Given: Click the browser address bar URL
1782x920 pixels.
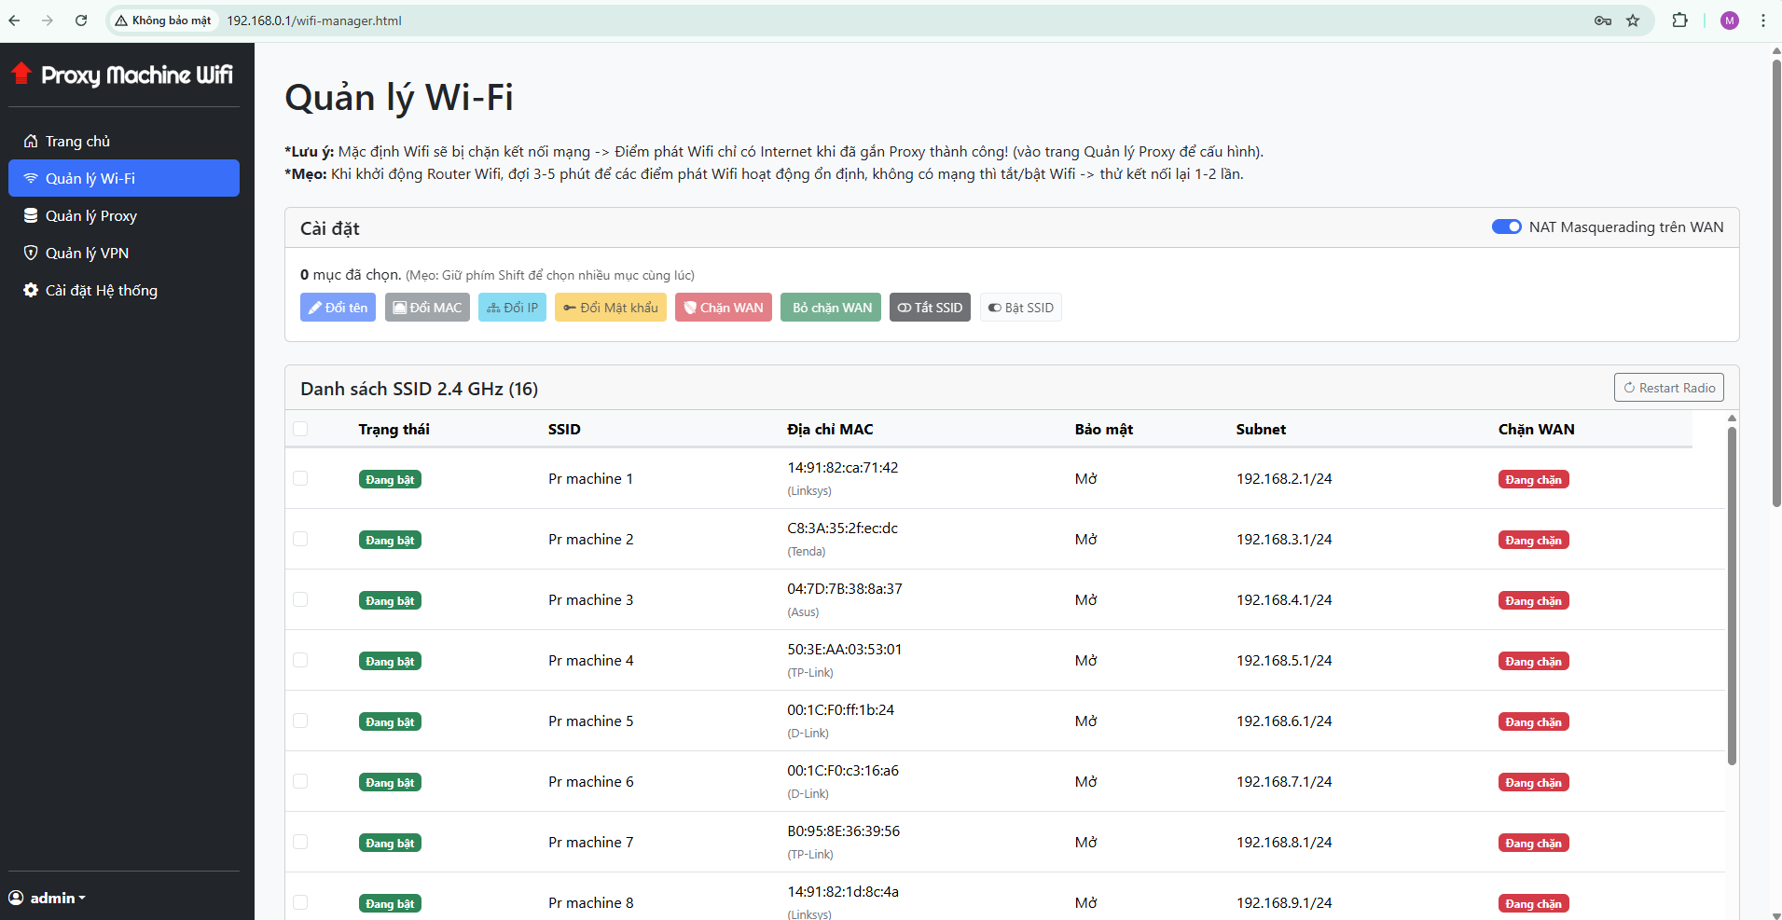Looking at the screenshot, I should pyautogui.click(x=314, y=21).
